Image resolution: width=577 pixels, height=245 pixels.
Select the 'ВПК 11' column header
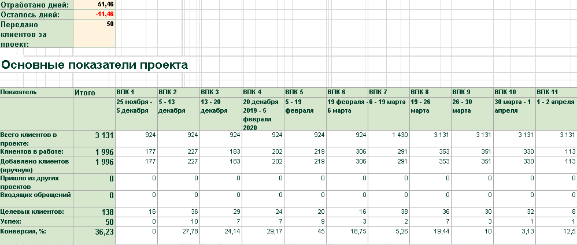[x=556, y=92]
